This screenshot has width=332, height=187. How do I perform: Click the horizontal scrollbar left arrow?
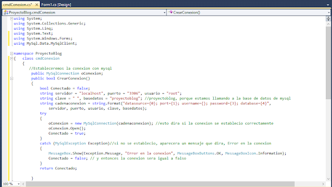point(23,184)
